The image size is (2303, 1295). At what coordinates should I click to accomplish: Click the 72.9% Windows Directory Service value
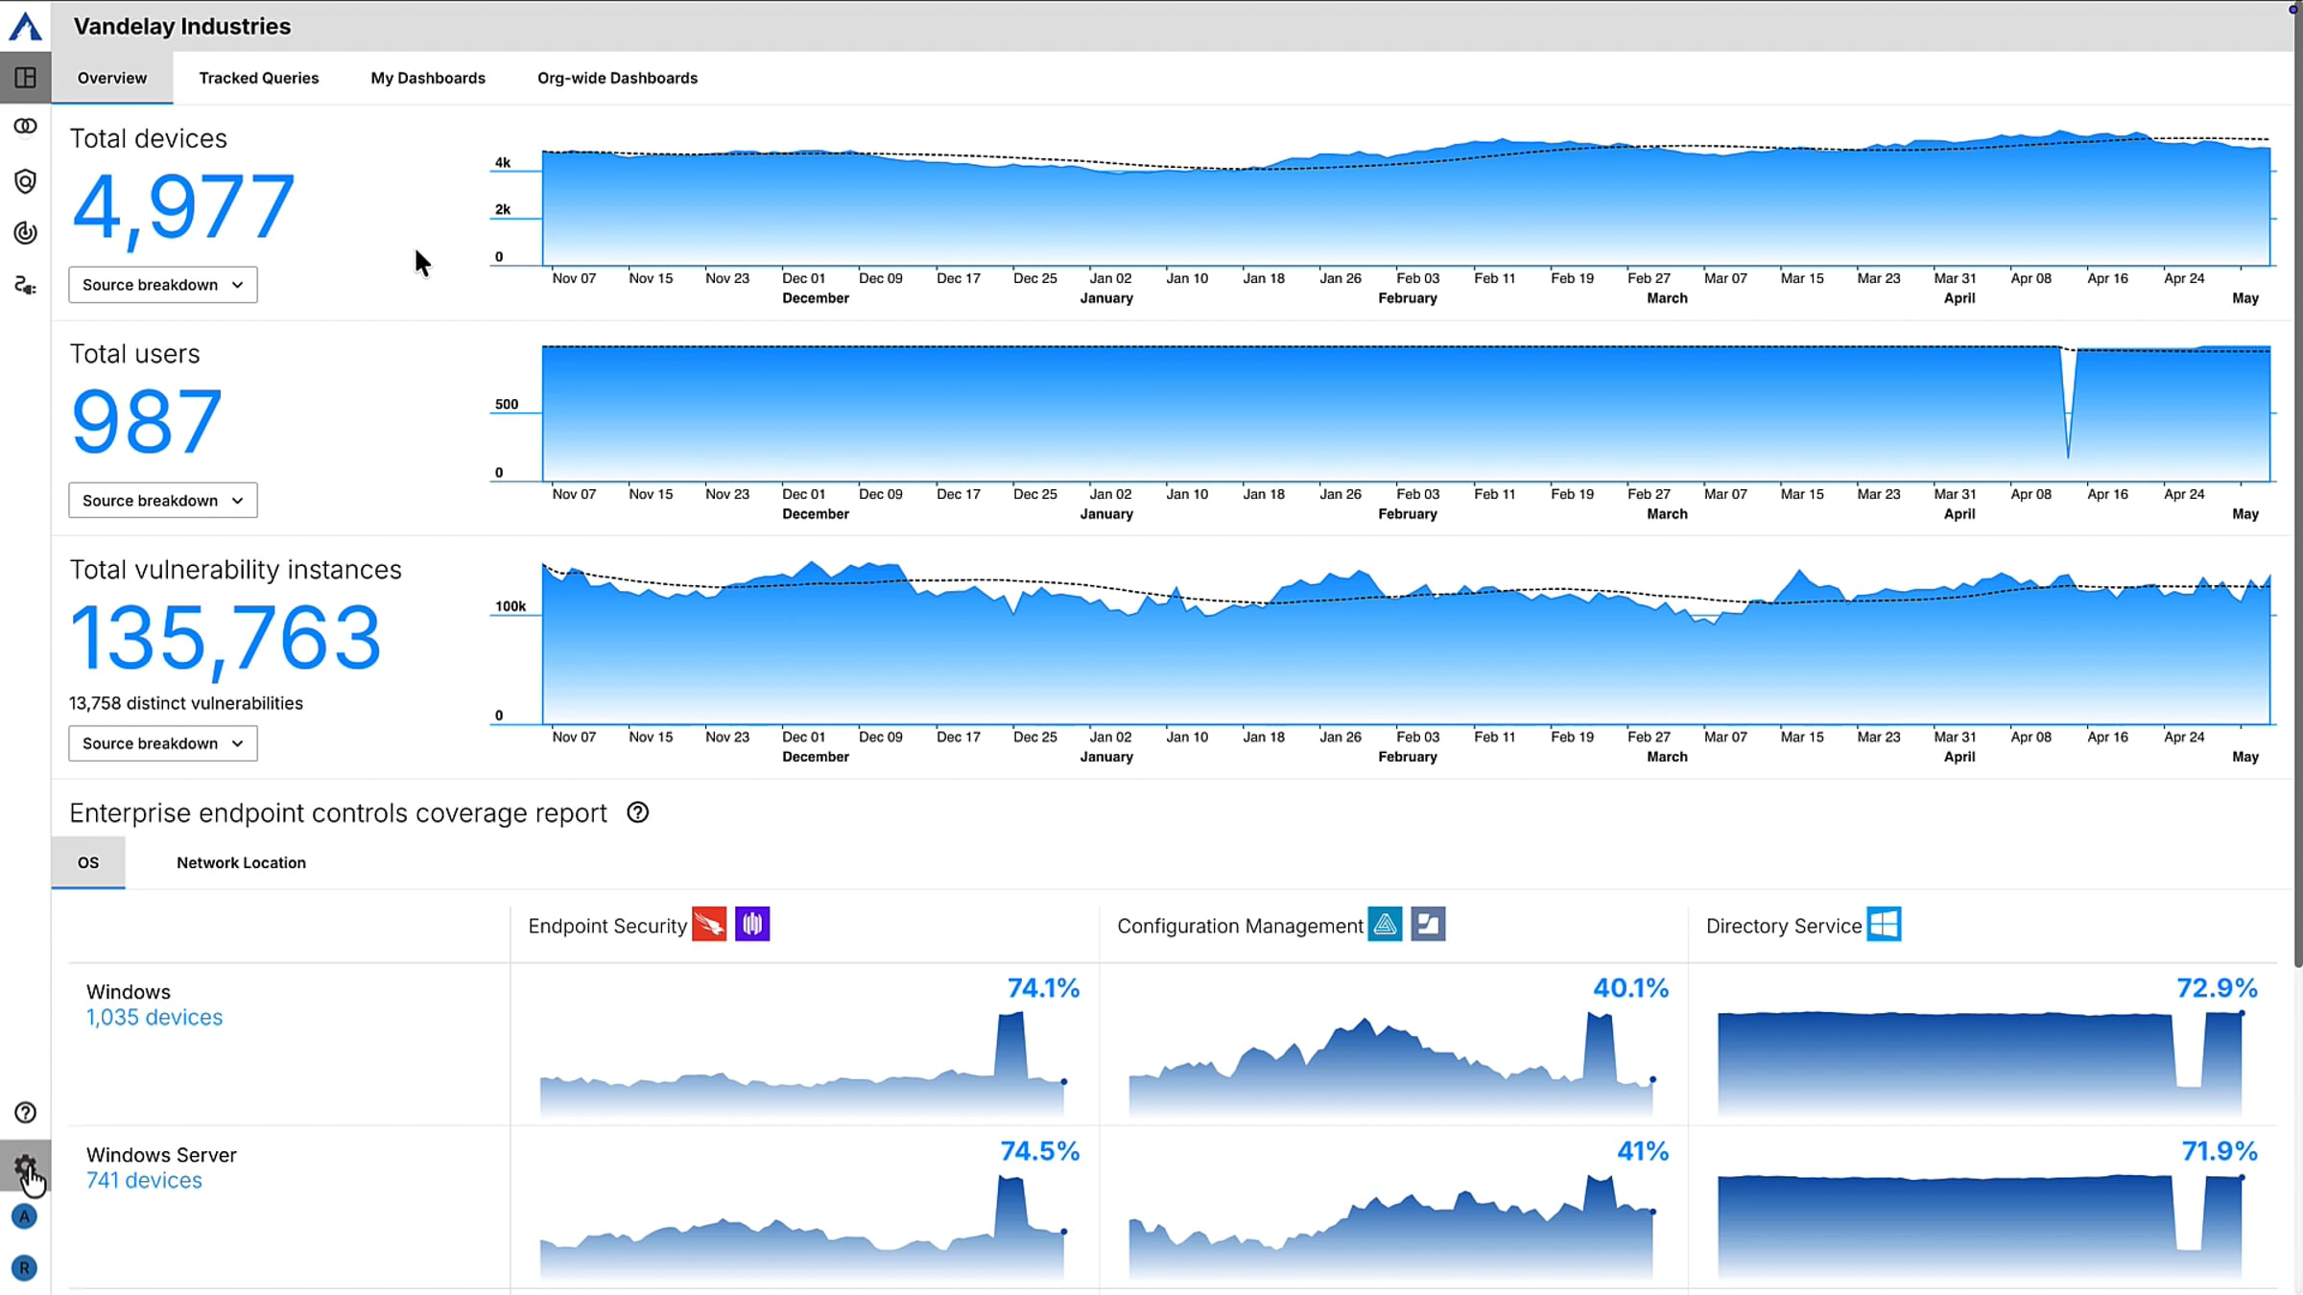pyautogui.click(x=2217, y=988)
